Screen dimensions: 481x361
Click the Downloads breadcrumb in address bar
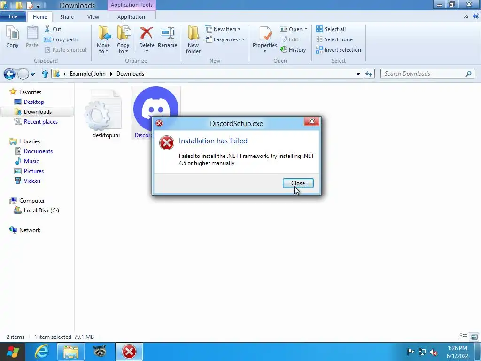click(131, 74)
